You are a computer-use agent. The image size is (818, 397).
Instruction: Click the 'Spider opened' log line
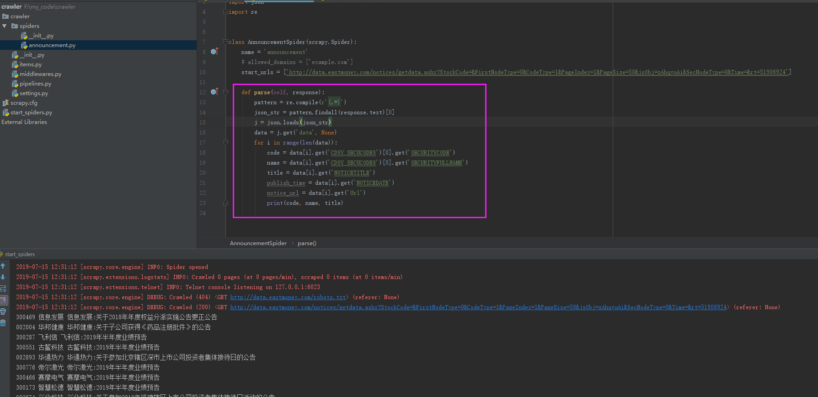click(x=112, y=267)
